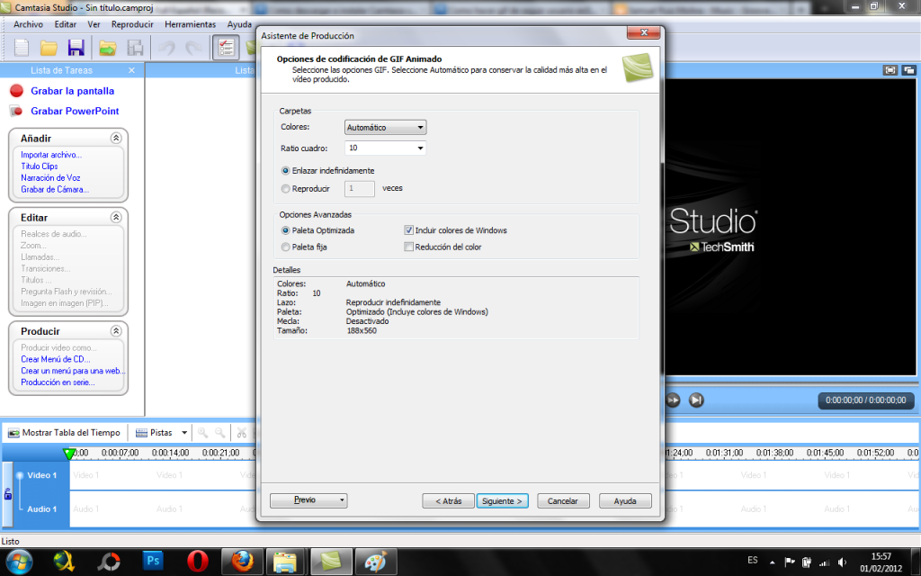Image resolution: width=921 pixels, height=576 pixels.
Task: Open Photoshop from the taskbar
Action: click(153, 562)
